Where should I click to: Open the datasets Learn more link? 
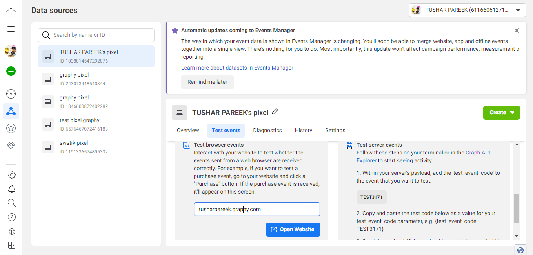click(237, 68)
